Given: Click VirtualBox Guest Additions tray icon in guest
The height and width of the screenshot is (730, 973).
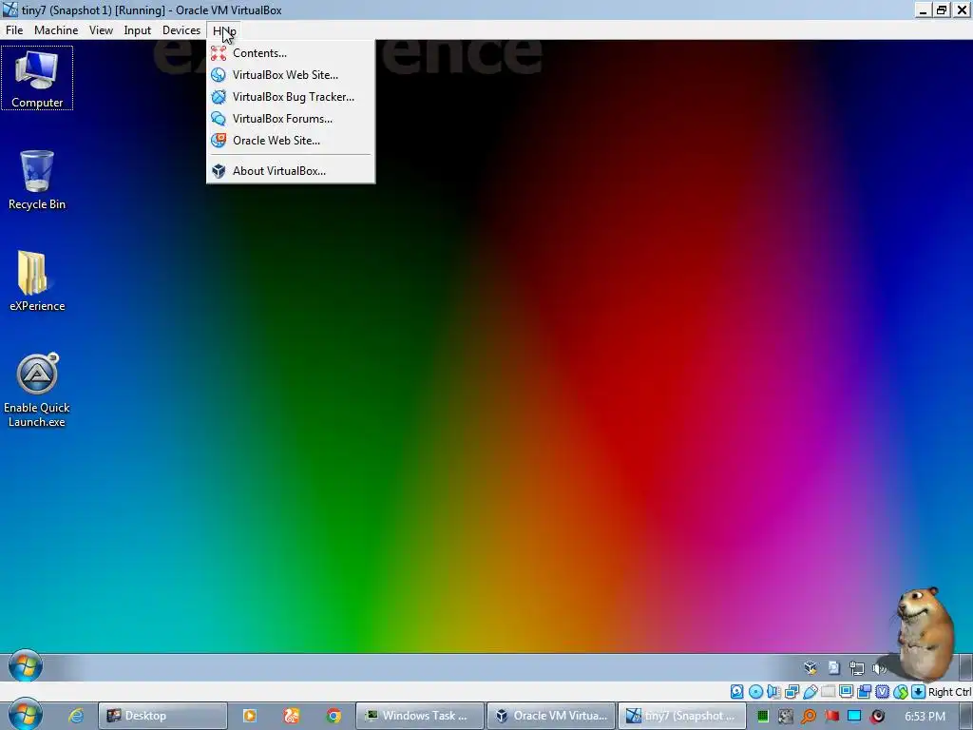Looking at the screenshot, I should tap(811, 668).
